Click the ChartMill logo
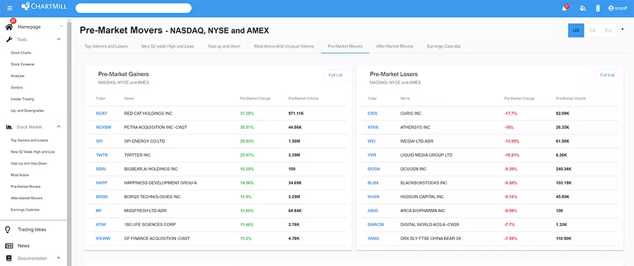This screenshot has width=634, height=266. pos(40,8)
